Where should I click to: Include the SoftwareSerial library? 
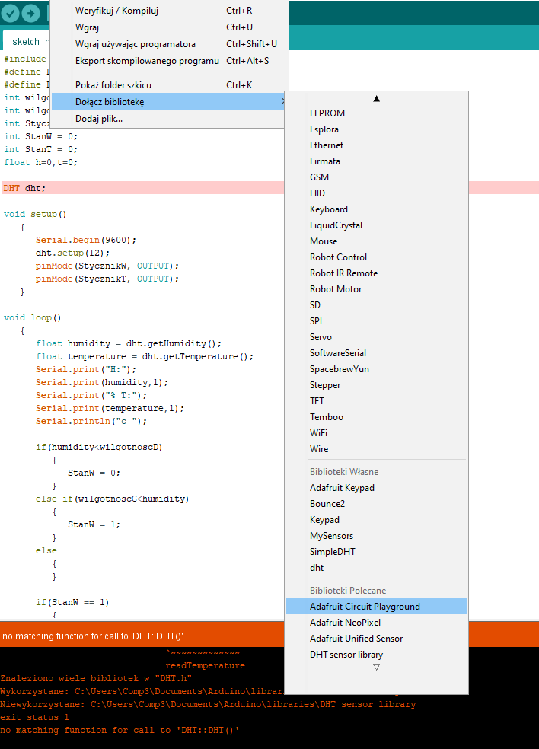[x=376, y=353]
